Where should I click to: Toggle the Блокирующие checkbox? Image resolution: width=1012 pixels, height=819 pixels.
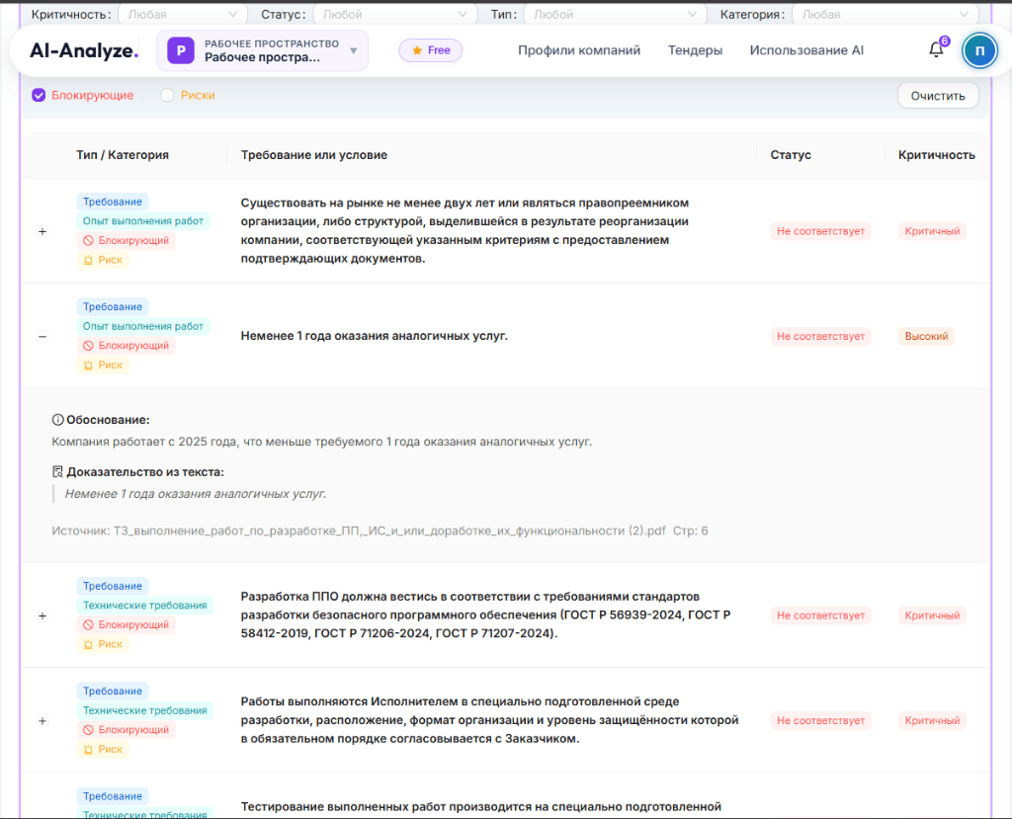39,96
